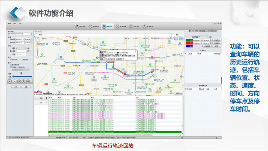The image size is (268, 151).
Task: Click 添加区域 button in the green row
Action: click(217, 40)
